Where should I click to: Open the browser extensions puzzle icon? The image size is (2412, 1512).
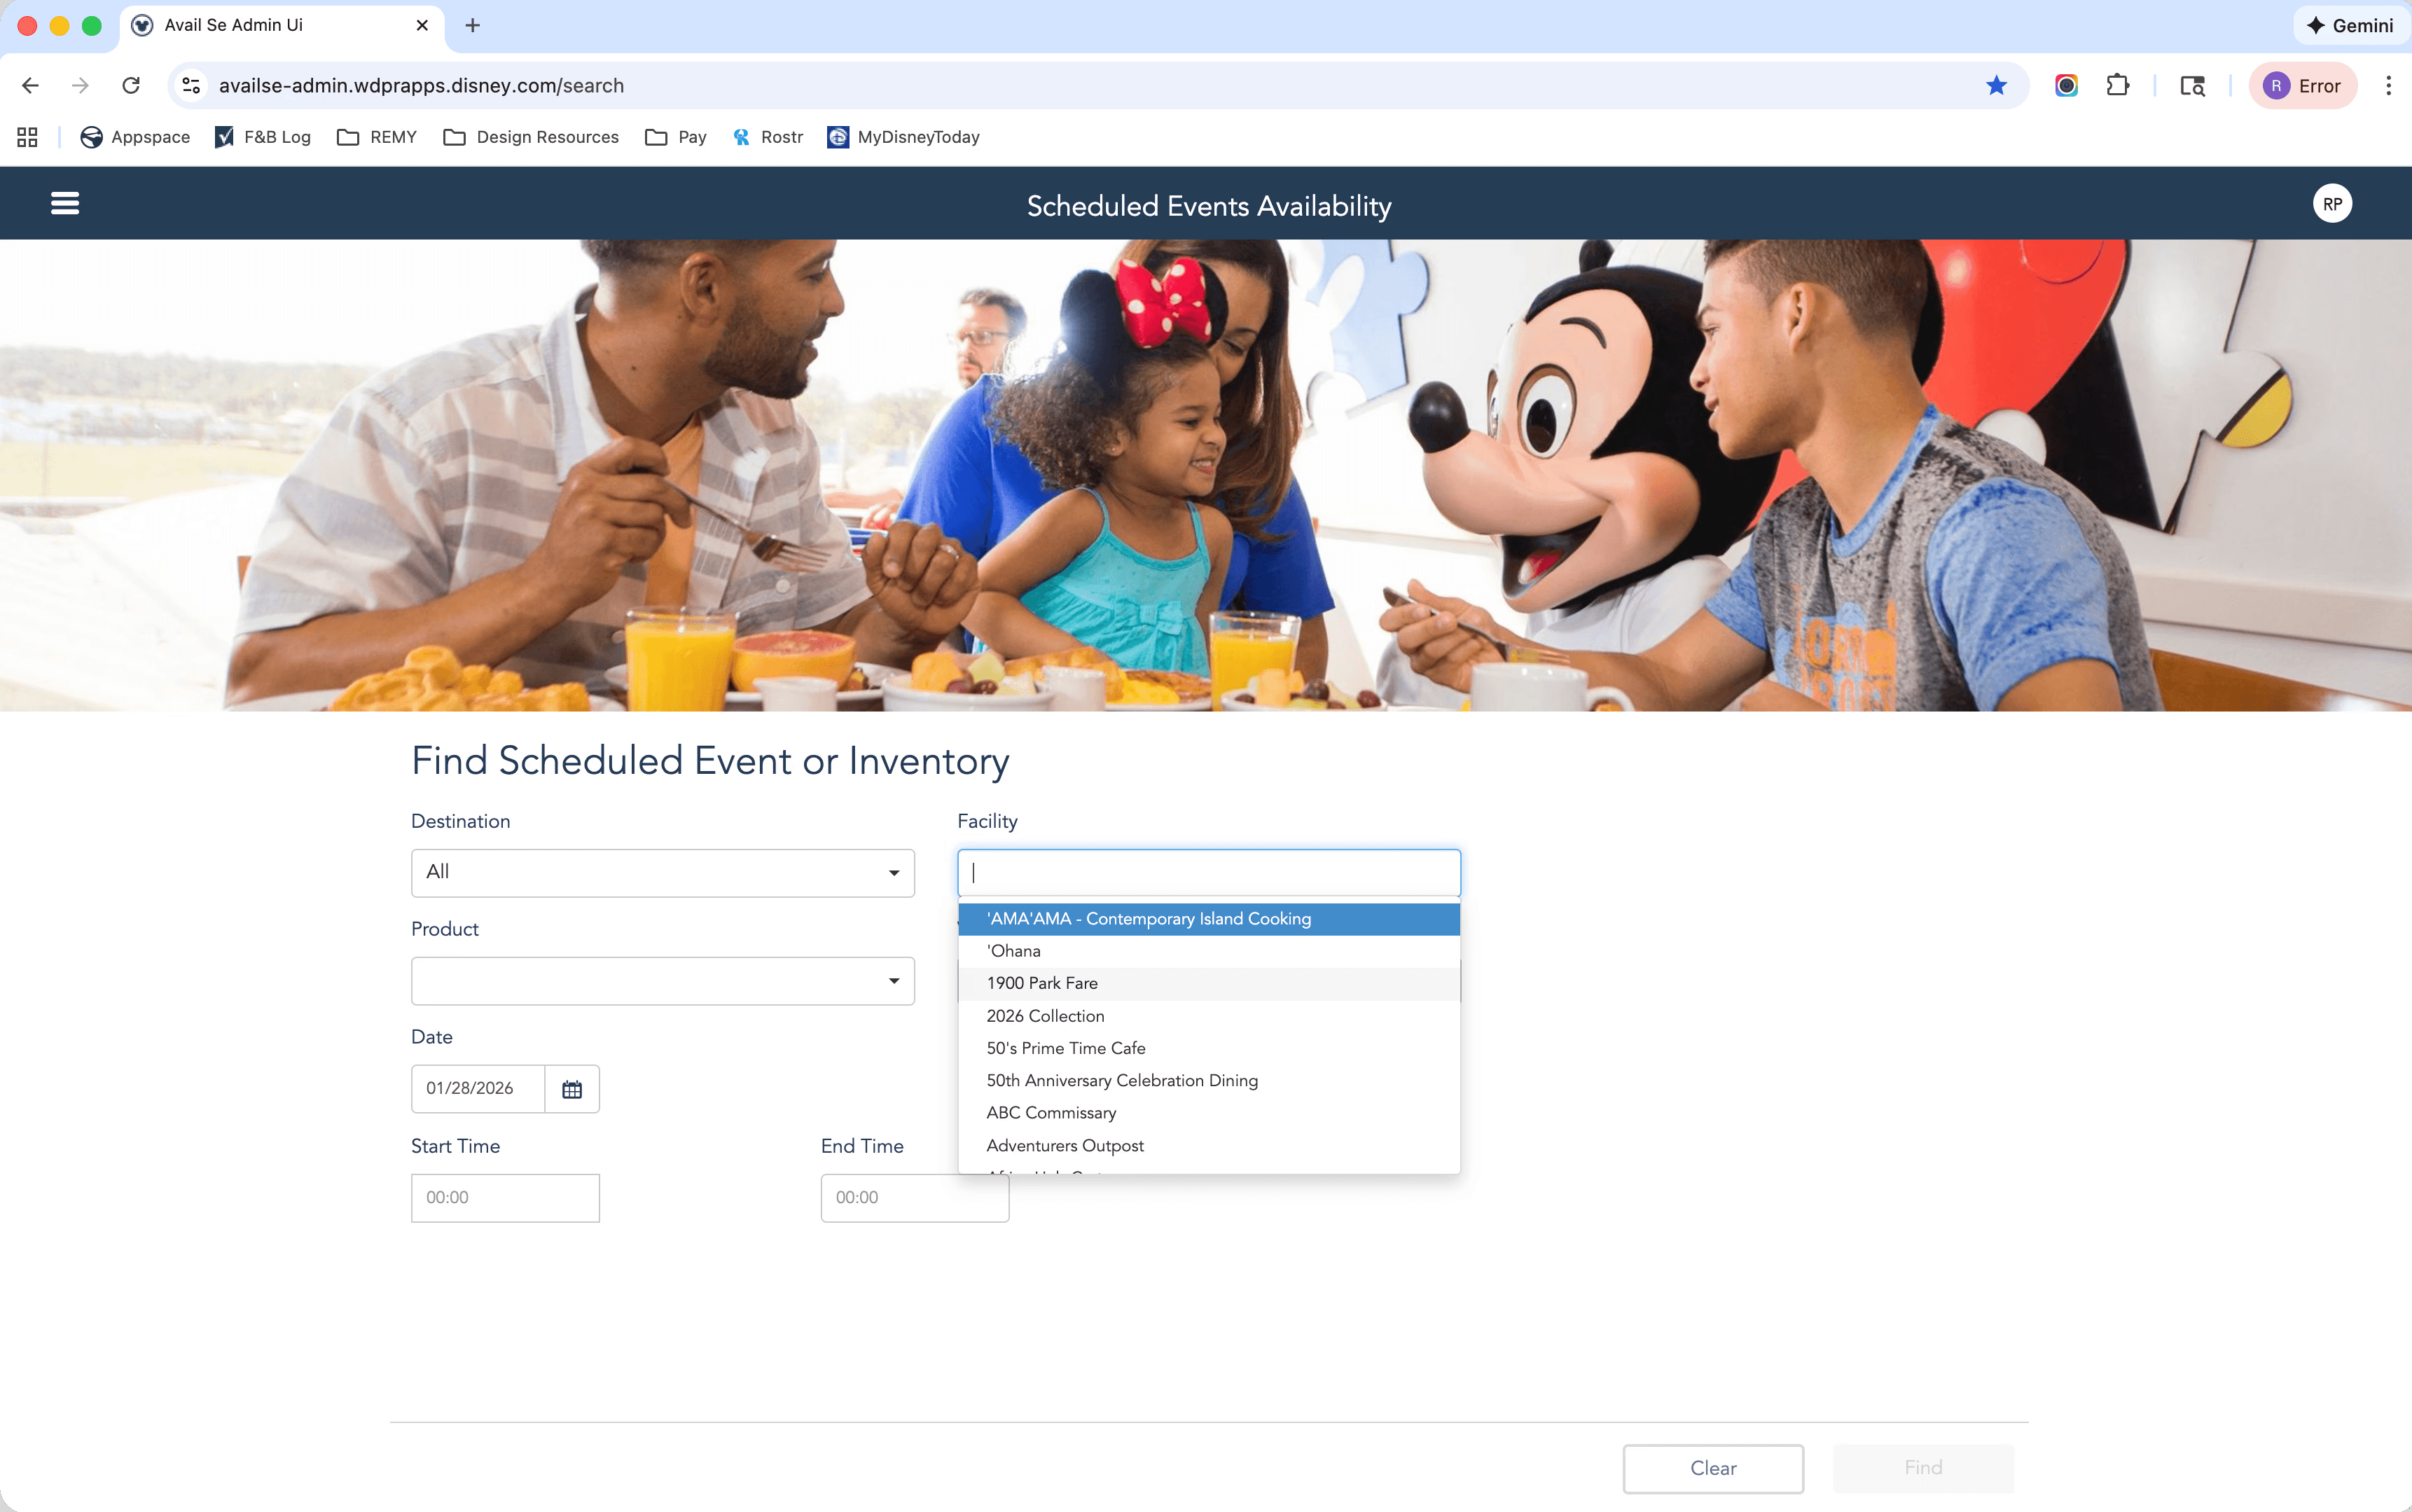click(2117, 86)
